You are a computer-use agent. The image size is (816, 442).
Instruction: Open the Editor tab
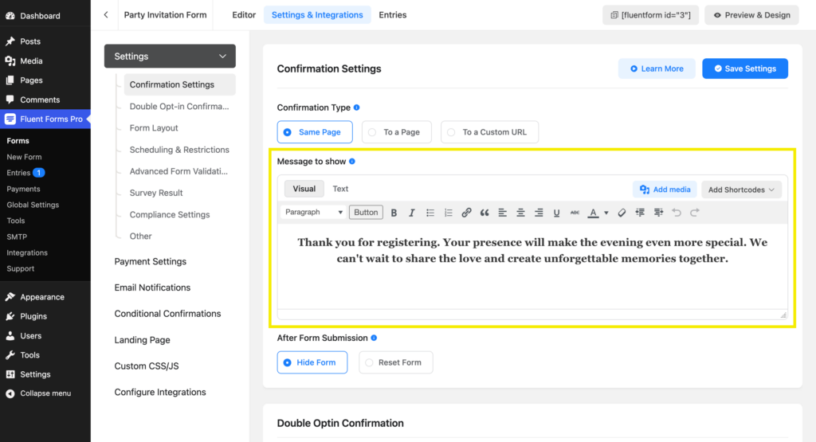(244, 15)
